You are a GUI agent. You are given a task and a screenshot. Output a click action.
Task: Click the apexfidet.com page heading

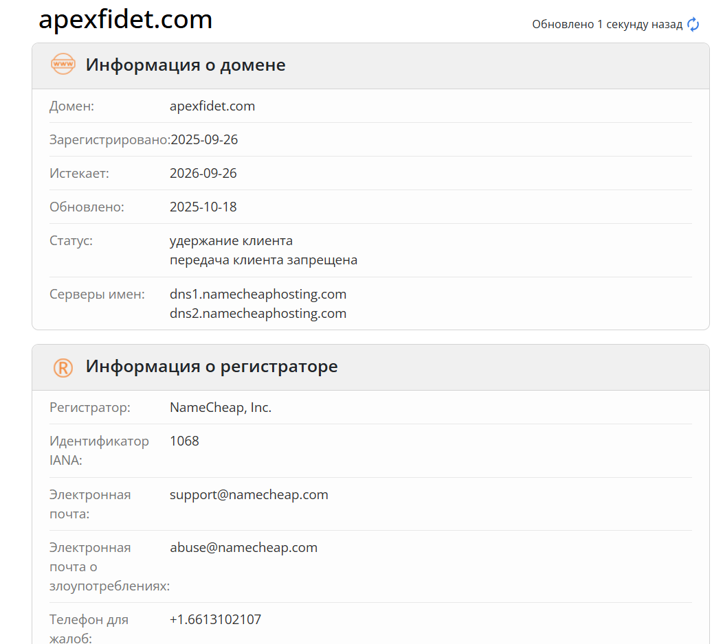tap(125, 19)
